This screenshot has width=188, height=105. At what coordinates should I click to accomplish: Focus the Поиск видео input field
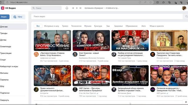[107, 16]
